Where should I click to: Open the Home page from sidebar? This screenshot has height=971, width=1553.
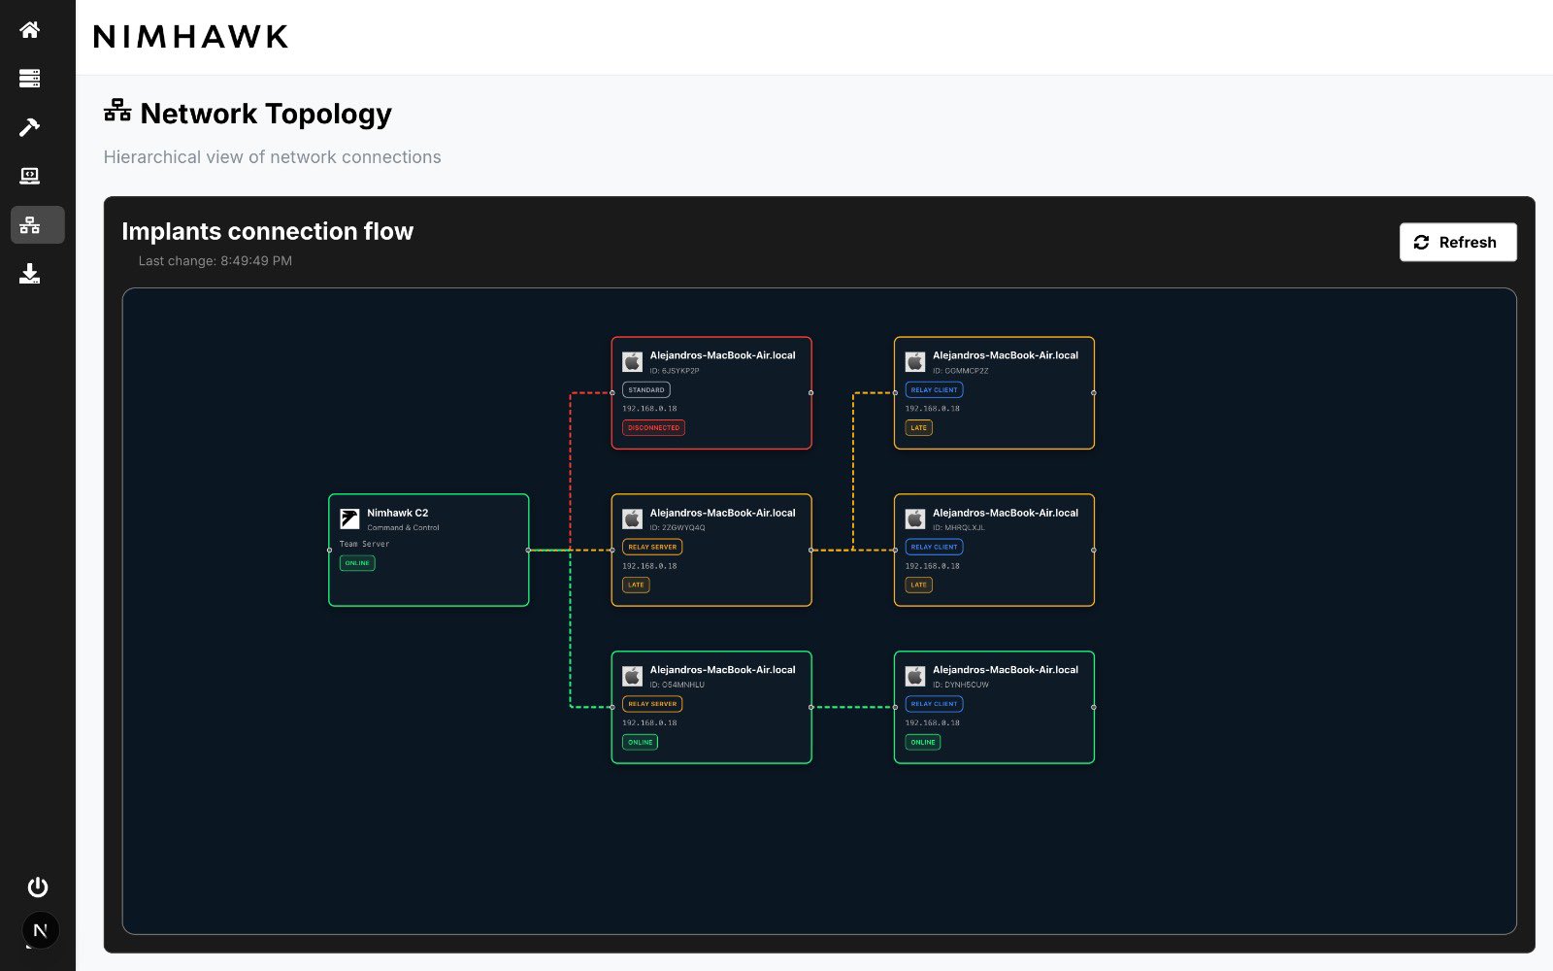(30, 29)
